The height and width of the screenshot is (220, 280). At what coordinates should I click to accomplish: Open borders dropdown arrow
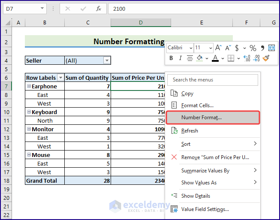(238, 58)
